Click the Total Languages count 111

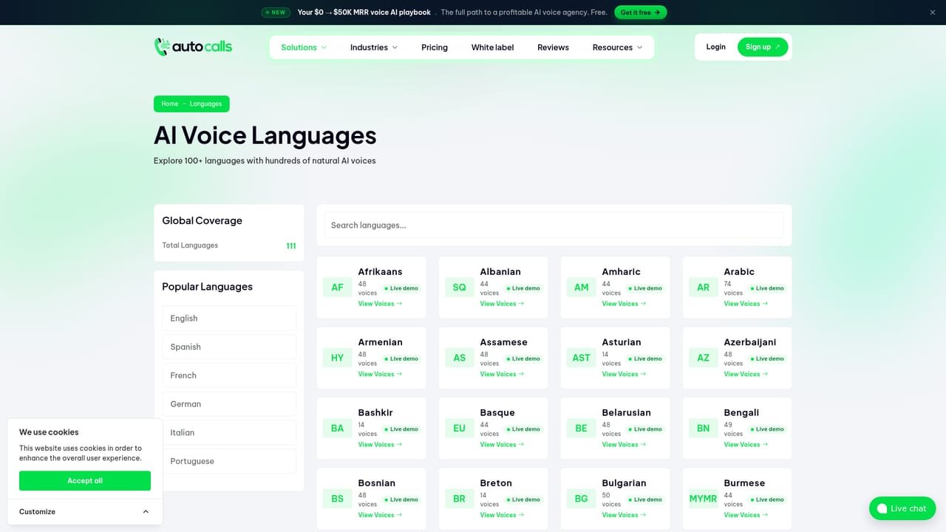[291, 246]
